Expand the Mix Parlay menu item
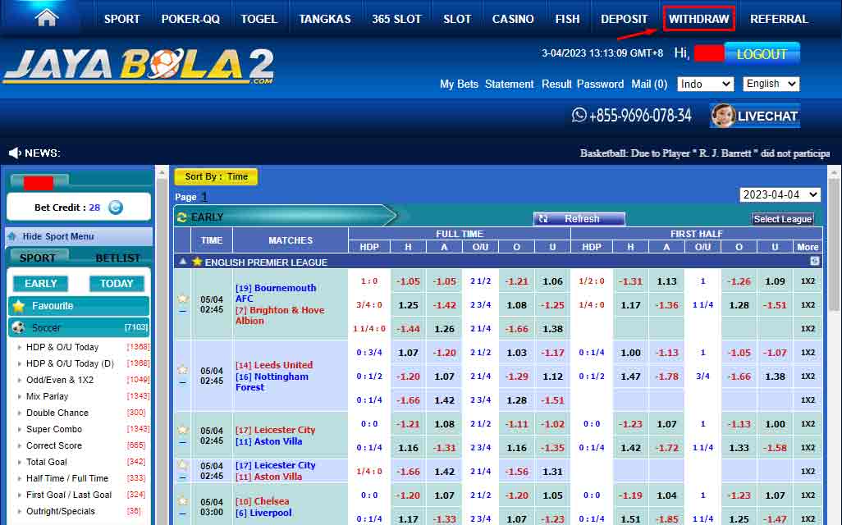The height and width of the screenshot is (525, 842). [48, 396]
